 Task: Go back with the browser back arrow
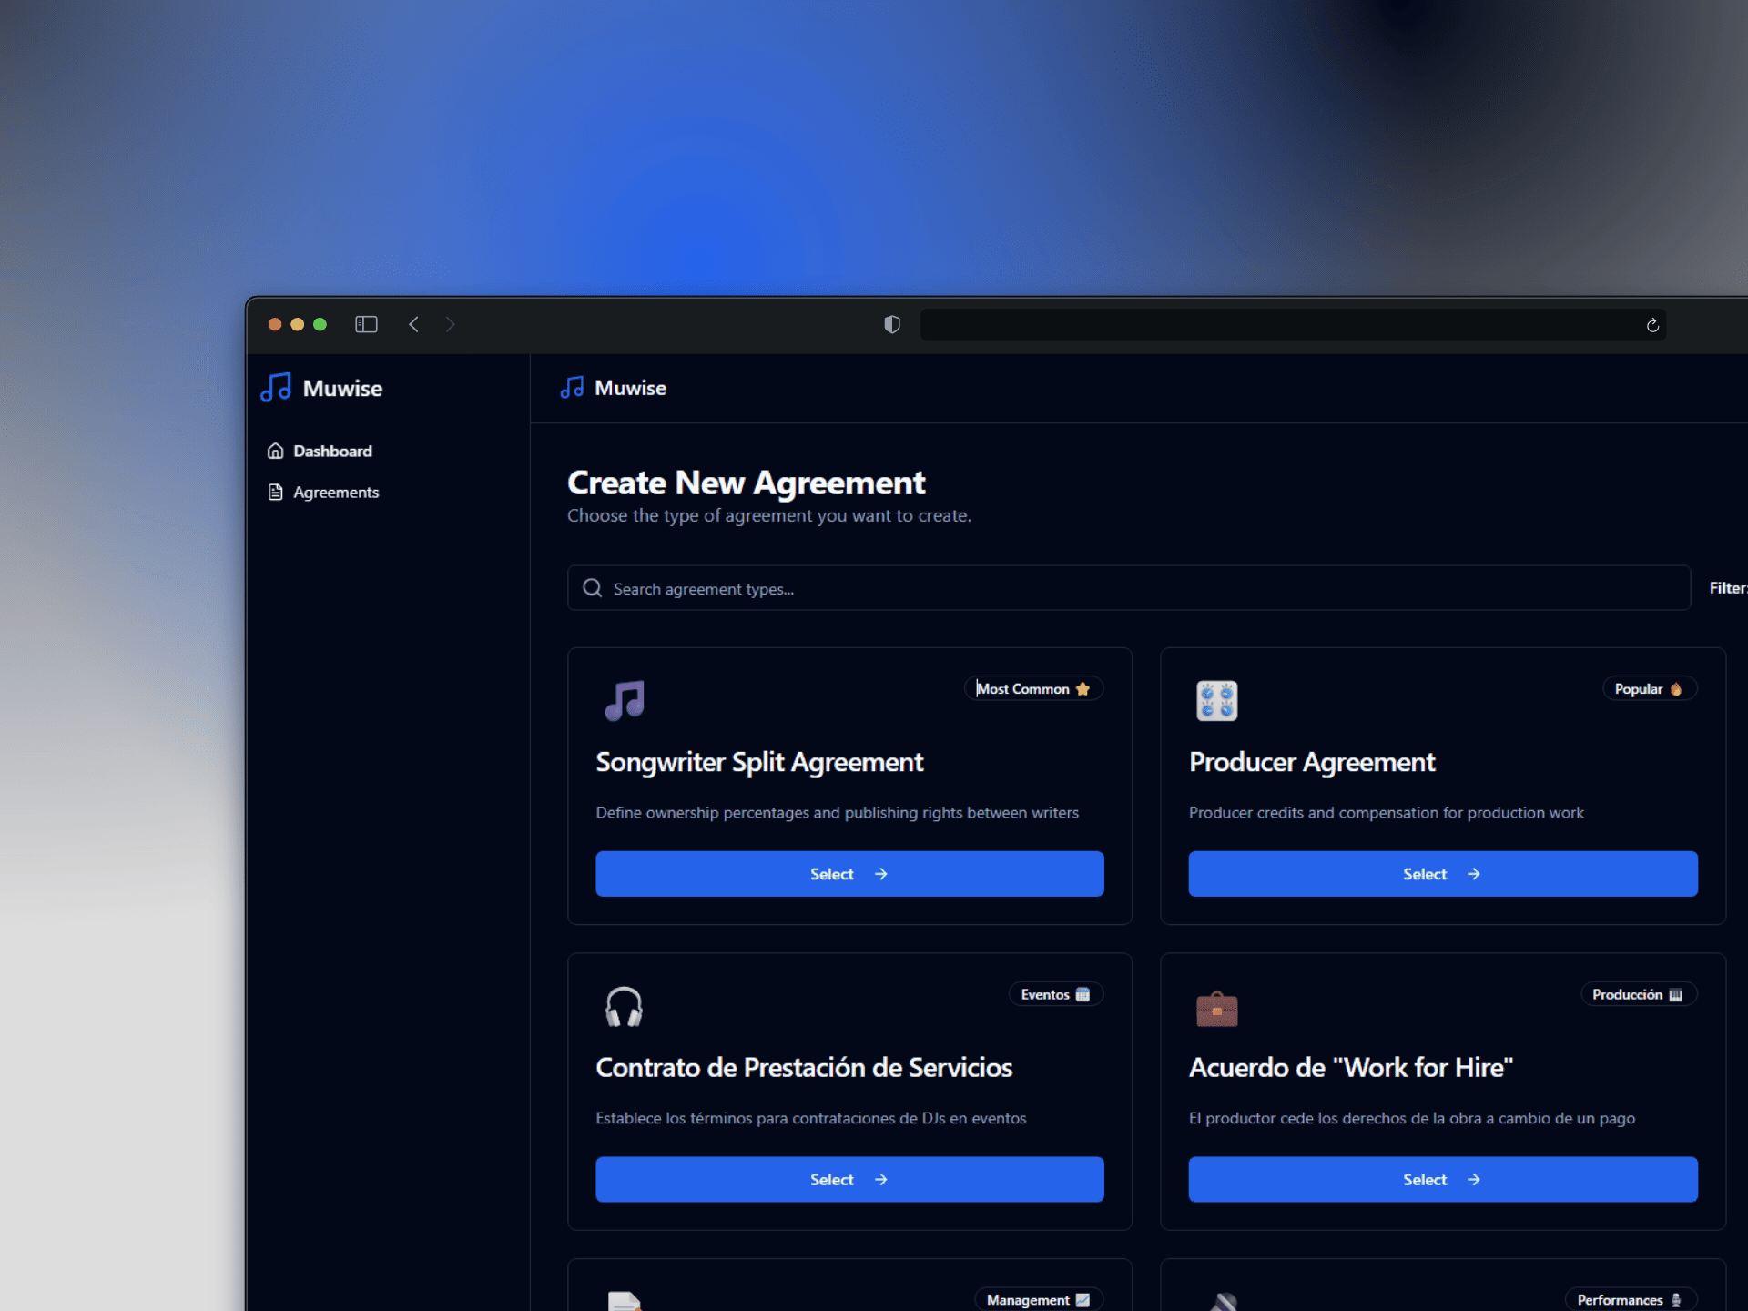(413, 324)
